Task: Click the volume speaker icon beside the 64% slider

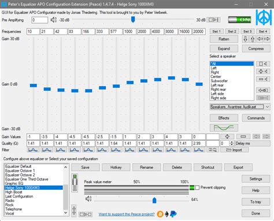Action: pyautogui.click(x=88, y=198)
